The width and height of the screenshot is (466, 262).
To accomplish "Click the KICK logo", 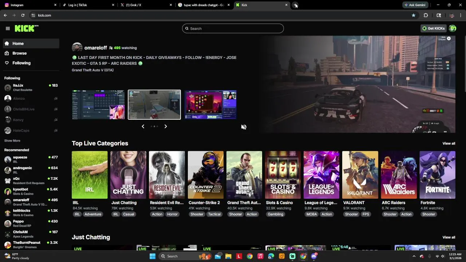I will (x=26, y=28).
